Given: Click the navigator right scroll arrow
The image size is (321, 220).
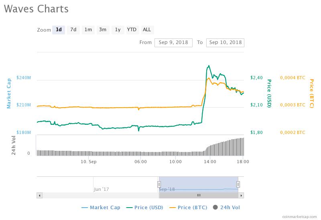Looking at the screenshot, I should click(241, 195).
